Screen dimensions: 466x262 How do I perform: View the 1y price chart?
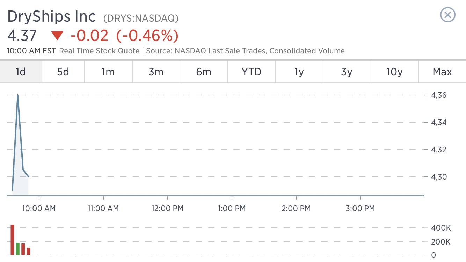pos(299,72)
